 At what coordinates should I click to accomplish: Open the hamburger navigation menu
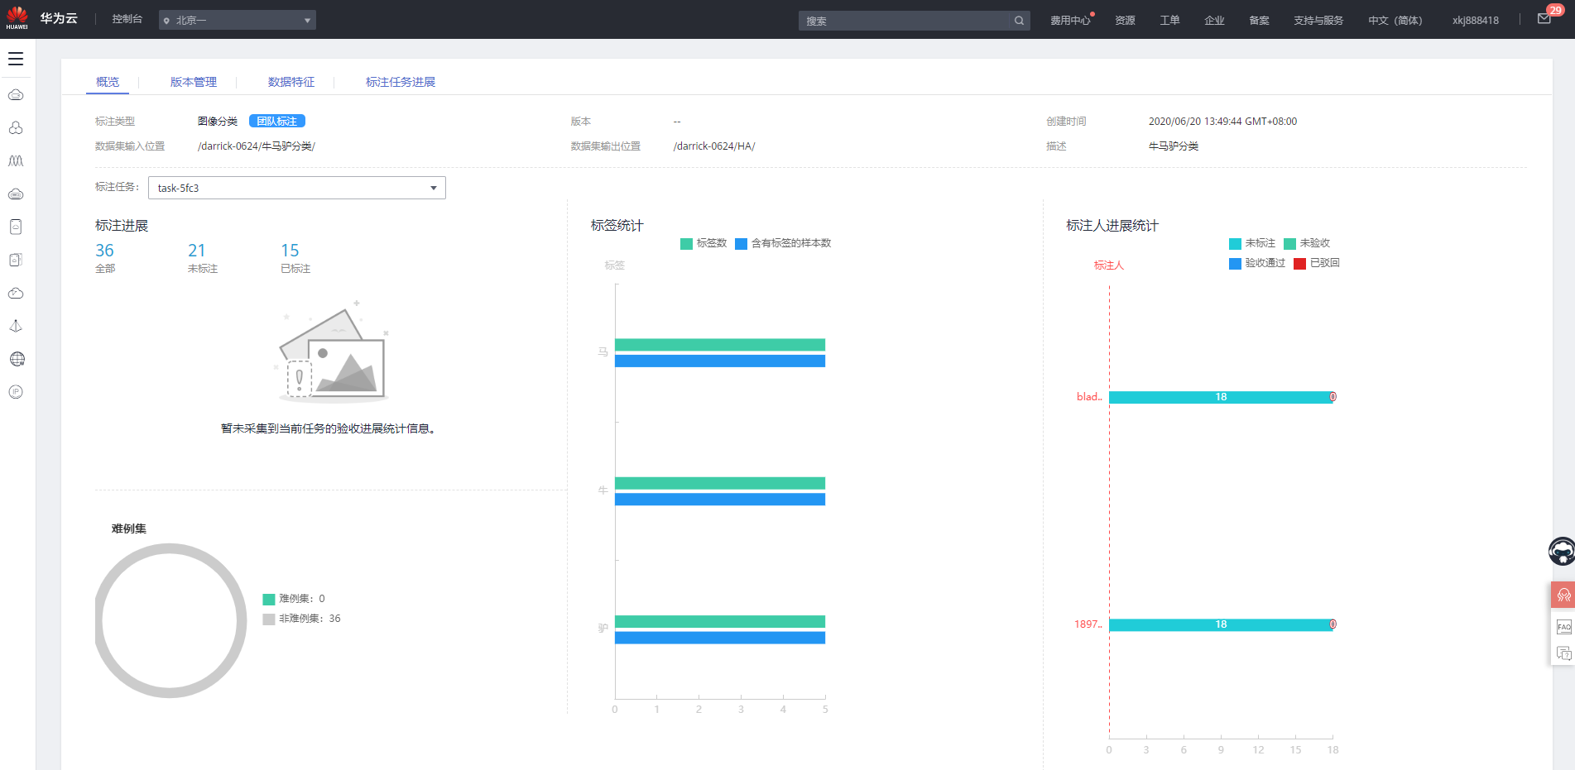[x=16, y=59]
